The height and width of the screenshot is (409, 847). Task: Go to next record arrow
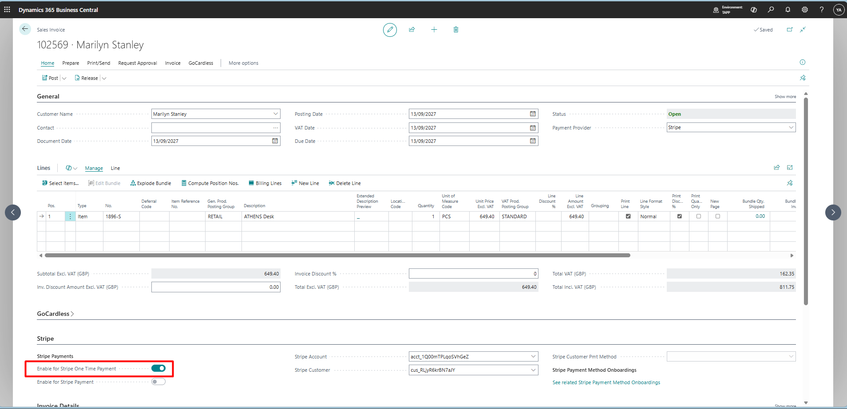click(x=833, y=212)
